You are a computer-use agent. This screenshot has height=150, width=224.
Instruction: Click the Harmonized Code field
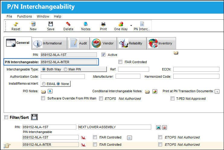[x=196, y=76]
